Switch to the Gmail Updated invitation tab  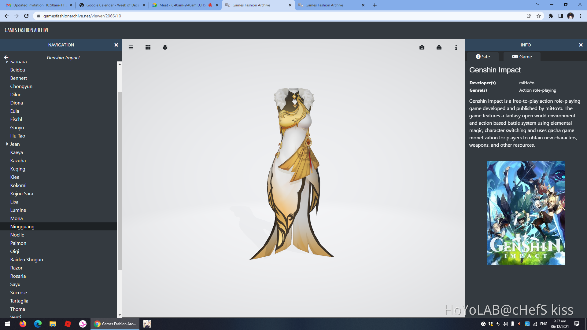(39, 5)
